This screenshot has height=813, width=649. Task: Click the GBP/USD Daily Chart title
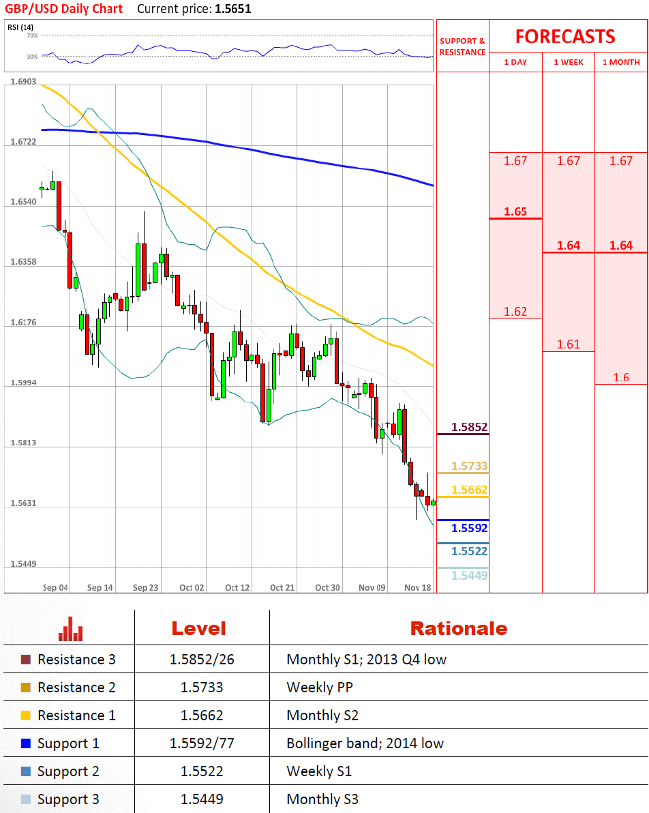coord(64,9)
